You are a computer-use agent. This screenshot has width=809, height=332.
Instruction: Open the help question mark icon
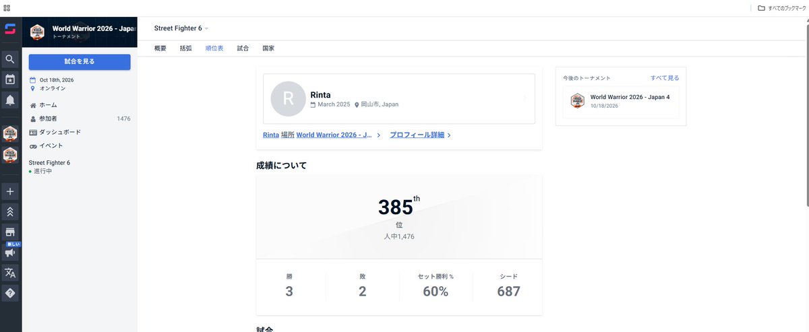[10, 293]
